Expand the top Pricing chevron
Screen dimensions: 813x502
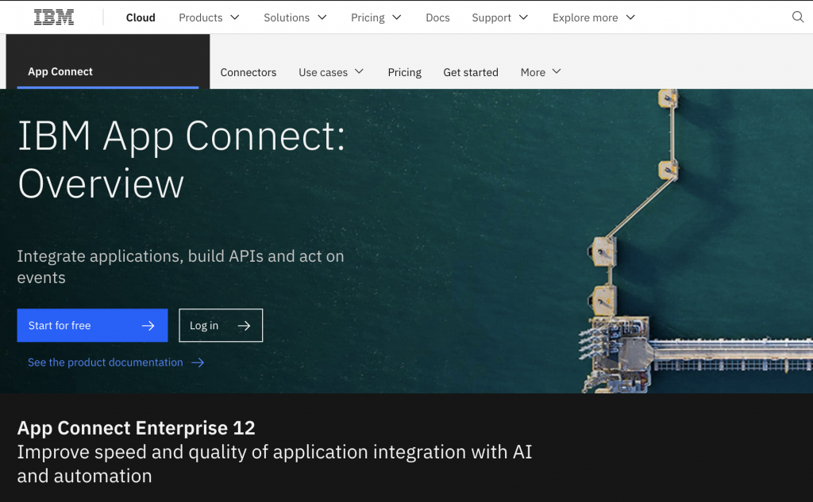pyautogui.click(x=397, y=17)
